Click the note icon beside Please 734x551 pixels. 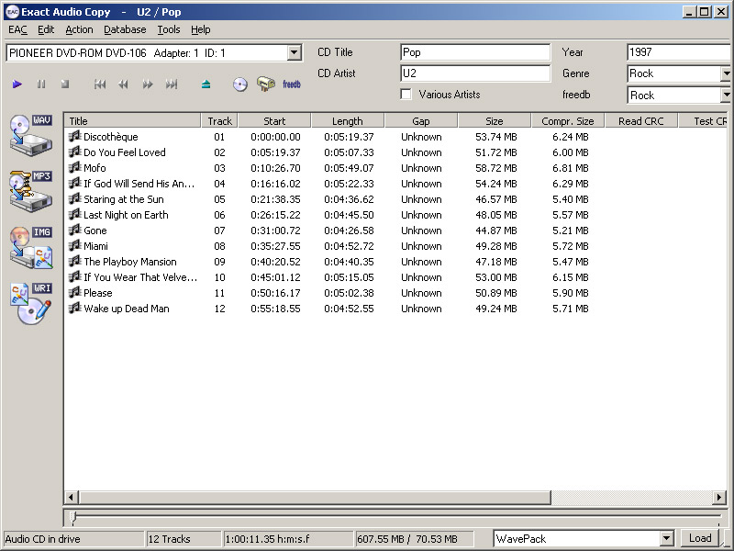click(x=74, y=292)
